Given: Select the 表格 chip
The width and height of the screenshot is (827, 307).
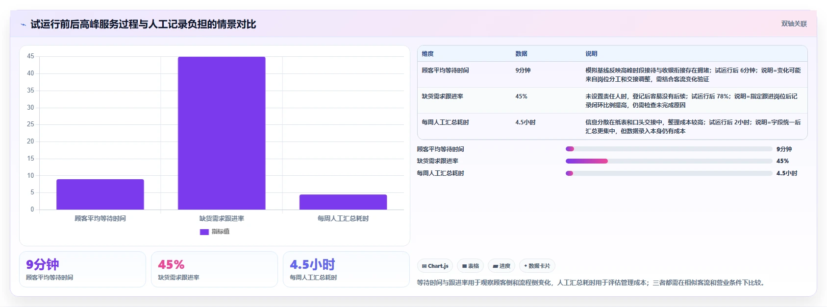Looking at the screenshot, I should [470, 266].
